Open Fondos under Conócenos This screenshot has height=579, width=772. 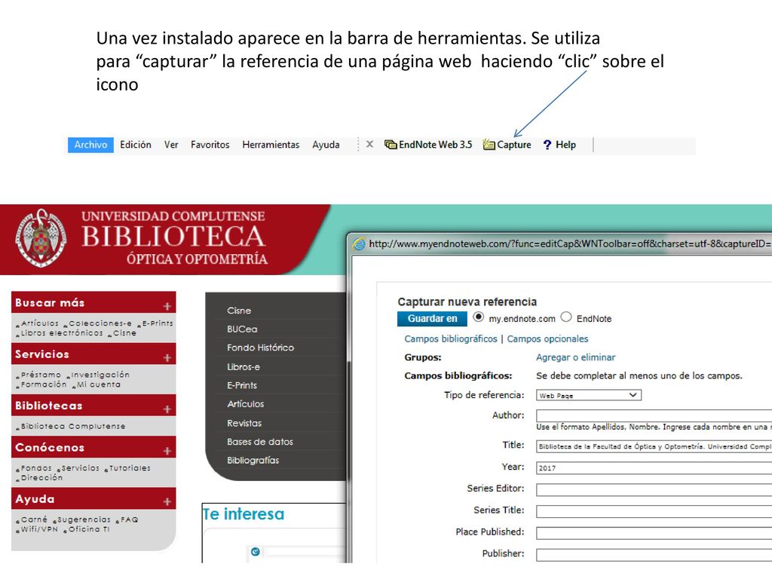pyautogui.click(x=36, y=468)
